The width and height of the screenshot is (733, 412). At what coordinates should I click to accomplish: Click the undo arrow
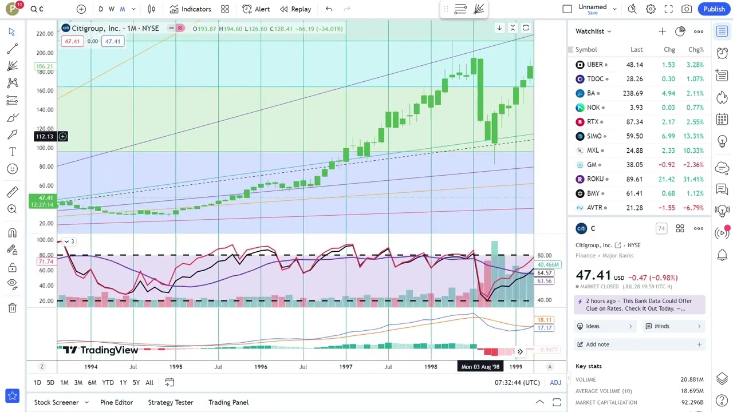click(x=329, y=9)
